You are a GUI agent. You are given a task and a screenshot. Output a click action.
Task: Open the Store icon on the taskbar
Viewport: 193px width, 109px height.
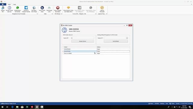click(22, 107)
